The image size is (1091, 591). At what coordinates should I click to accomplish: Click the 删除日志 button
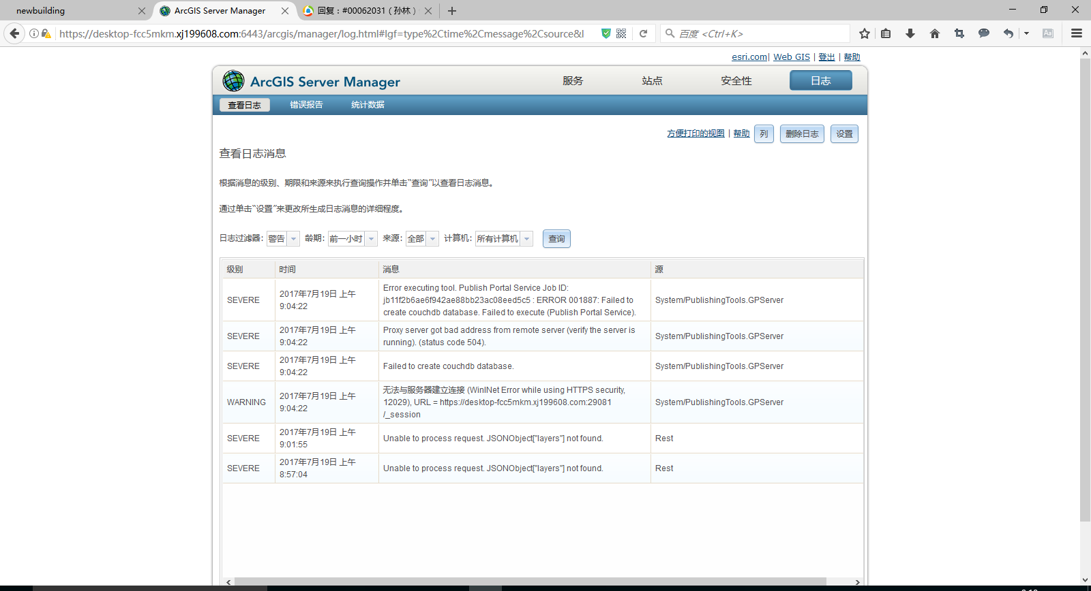click(x=802, y=133)
